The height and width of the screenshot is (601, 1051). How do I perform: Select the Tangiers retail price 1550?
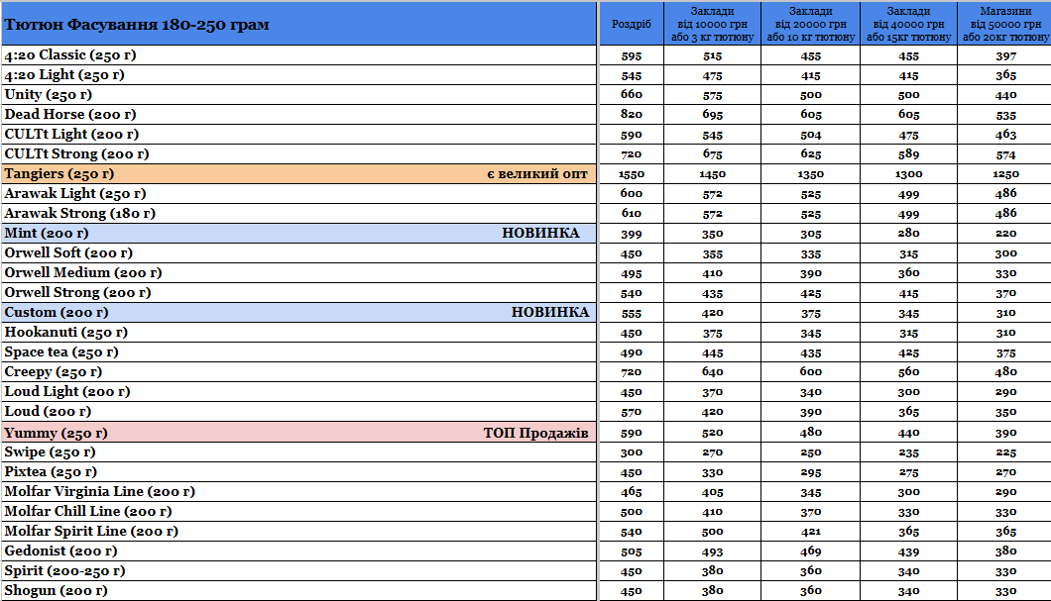pyautogui.click(x=632, y=174)
